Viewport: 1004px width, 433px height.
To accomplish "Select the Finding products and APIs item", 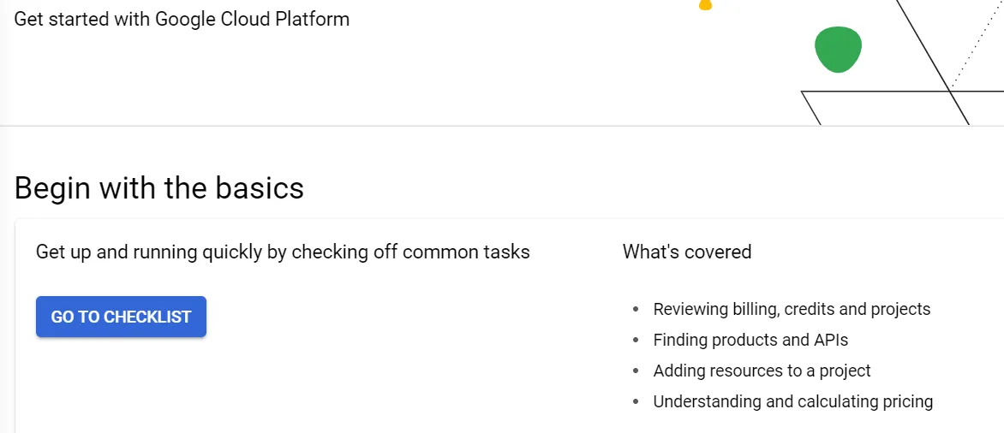I will [750, 340].
